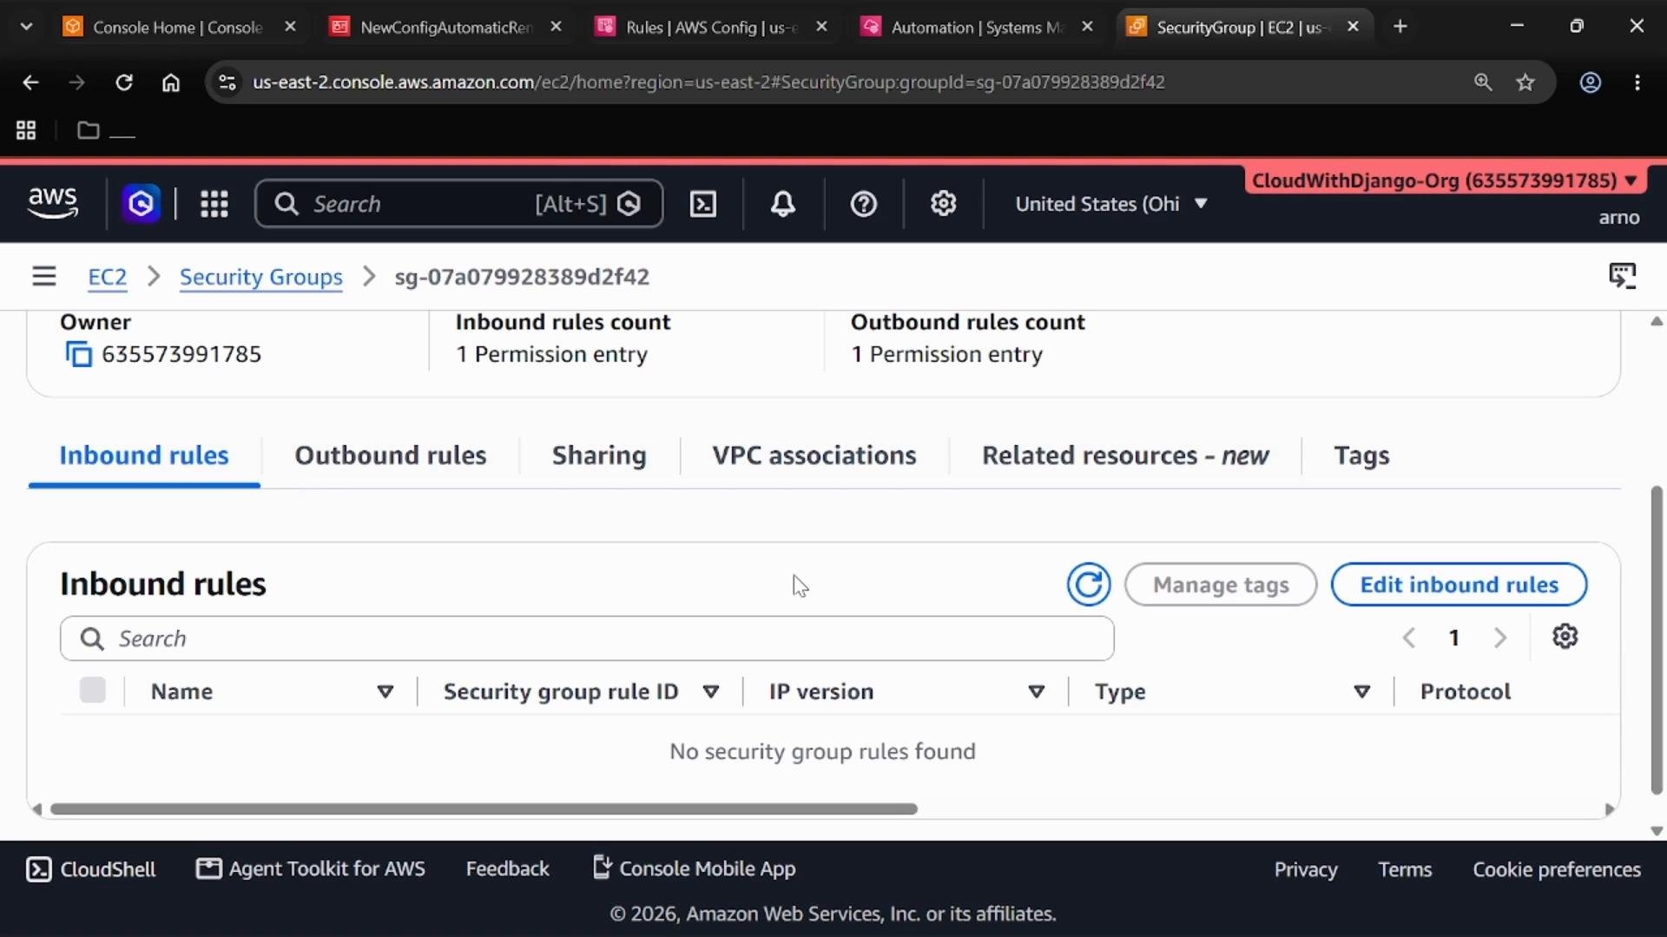Open the AWS services grid menu
Screen dimensions: 1667x937
point(214,204)
